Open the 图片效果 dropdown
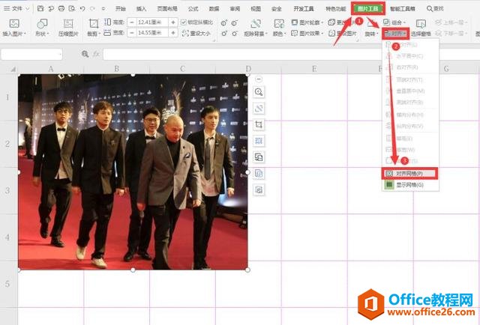The width and height of the screenshot is (480, 325). (x=307, y=33)
